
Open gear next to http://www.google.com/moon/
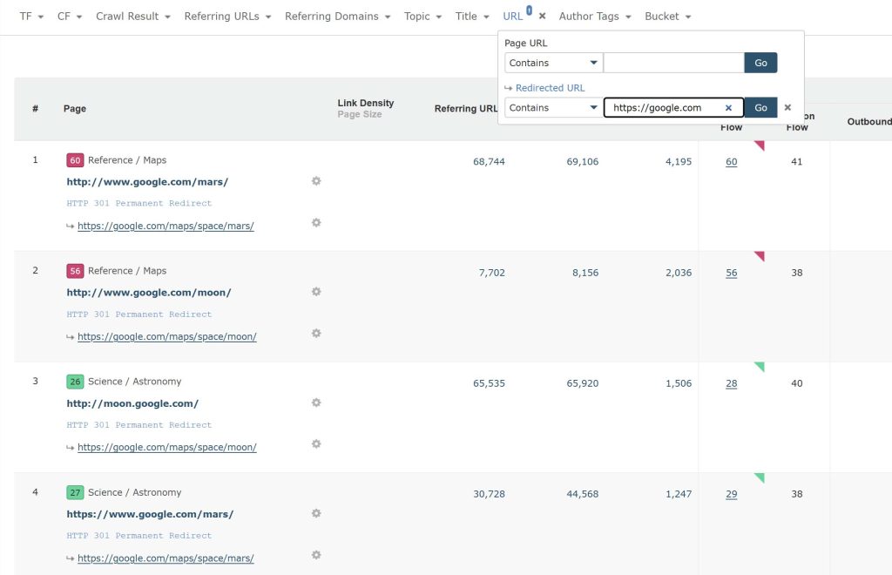pyautogui.click(x=316, y=292)
